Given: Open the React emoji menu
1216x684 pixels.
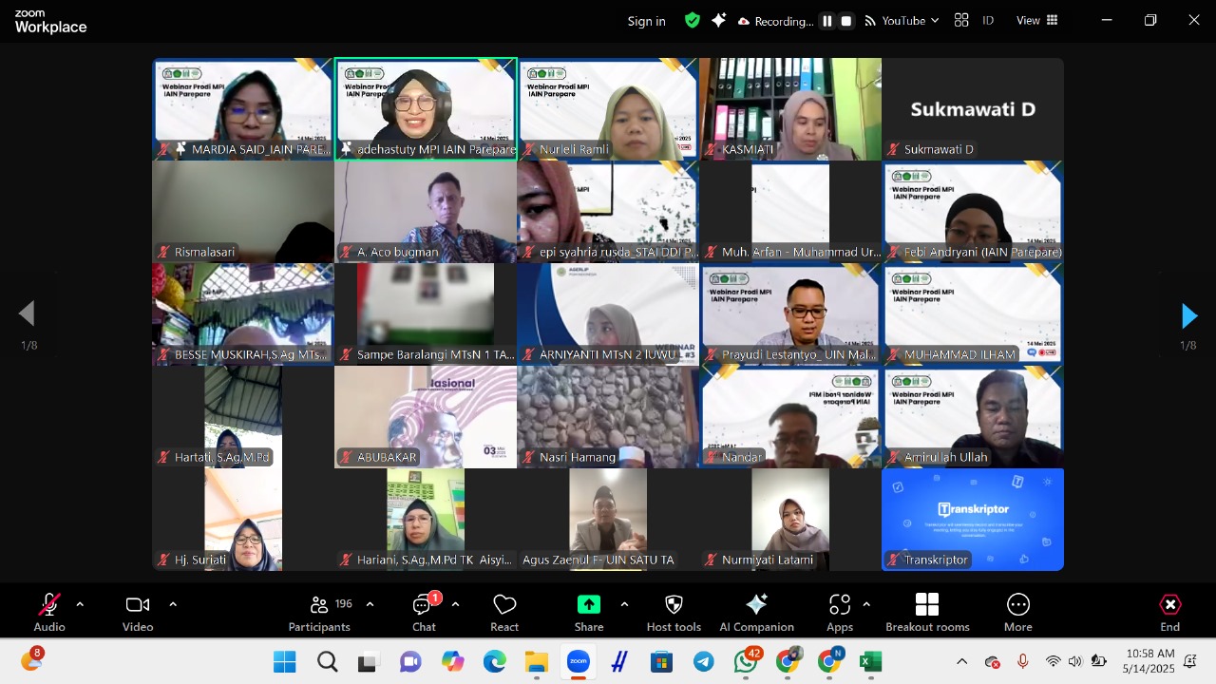Looking at the screenshot, I should (x=504, y=613).
